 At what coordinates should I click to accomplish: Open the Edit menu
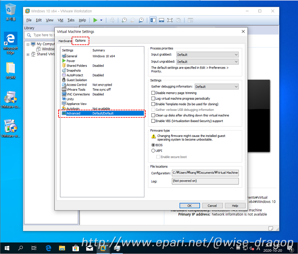tap(39, 20)
